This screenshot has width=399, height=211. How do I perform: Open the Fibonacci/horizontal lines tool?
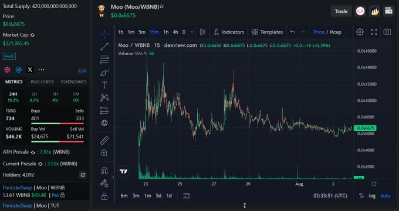104,59
